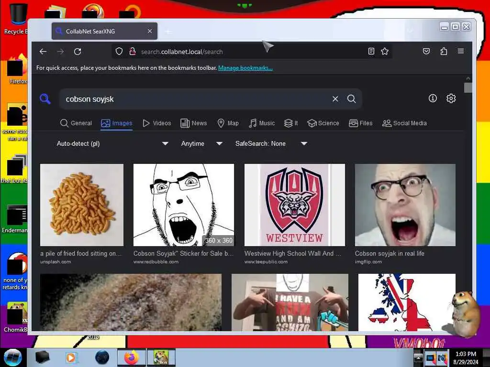Screen dimensions: 490x367
Task: Open the SafeSearch: None dropdown
Action: coord(271,143)
